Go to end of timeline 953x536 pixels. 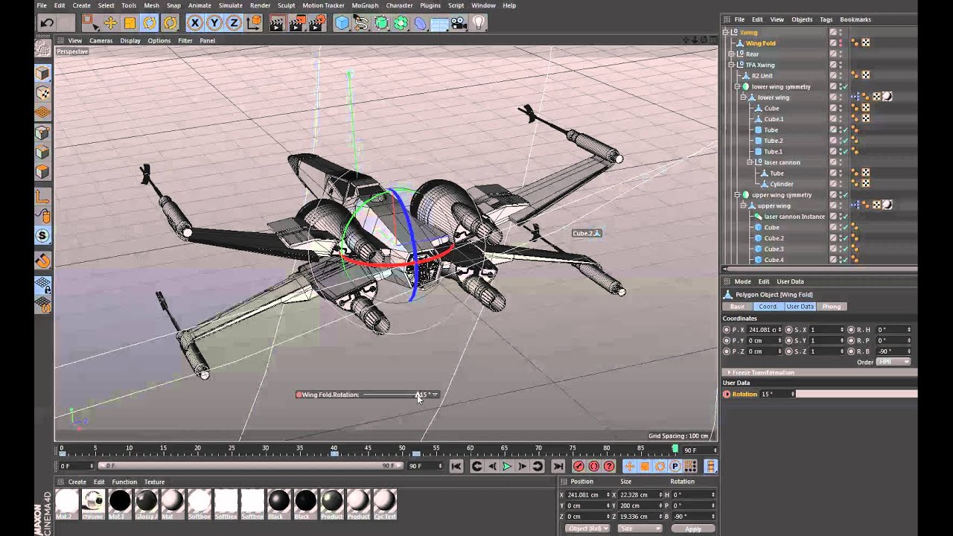click(x=558, y=466)
